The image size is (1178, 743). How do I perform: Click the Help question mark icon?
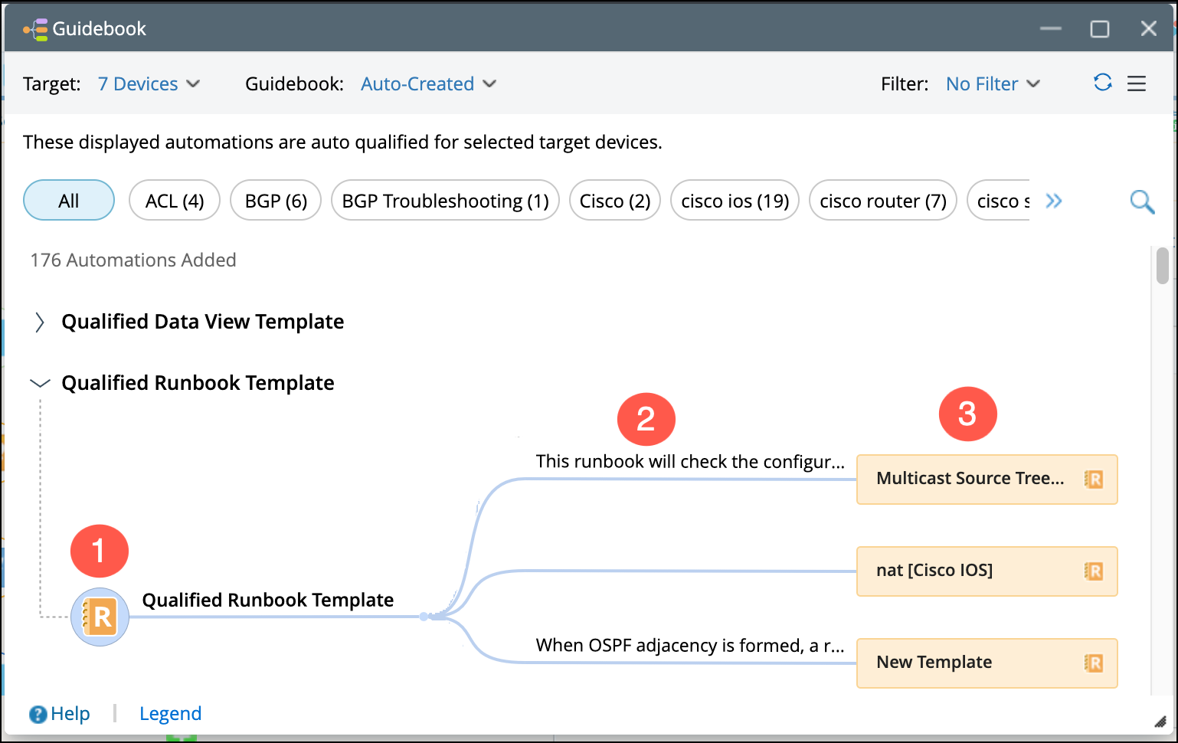(x=38, y=714)
